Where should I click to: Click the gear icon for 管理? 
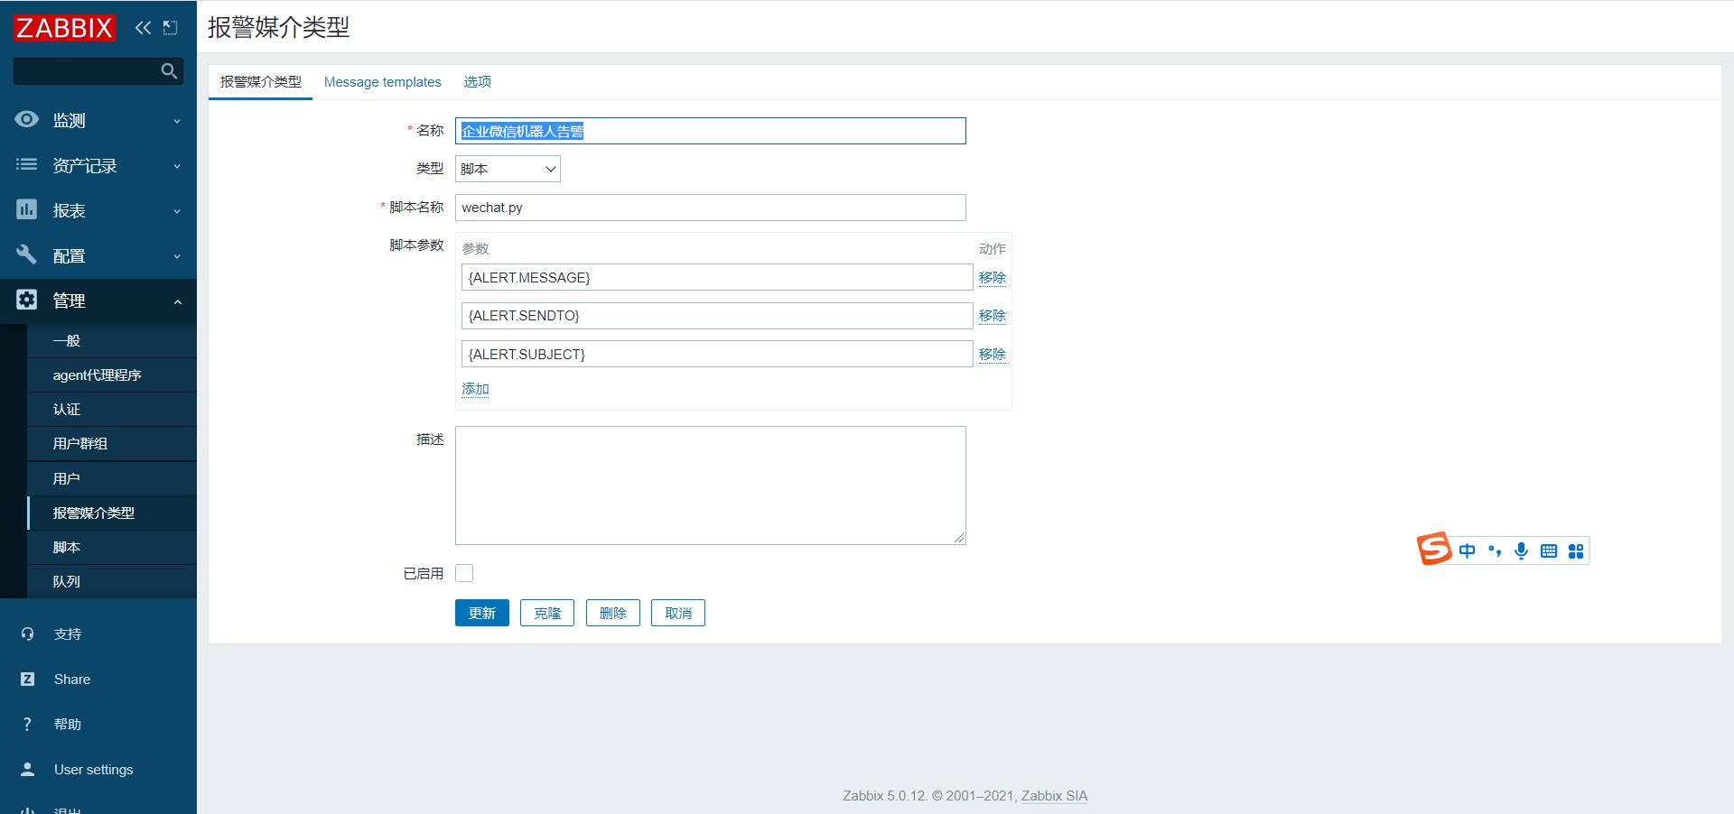(x=27, y=300)
